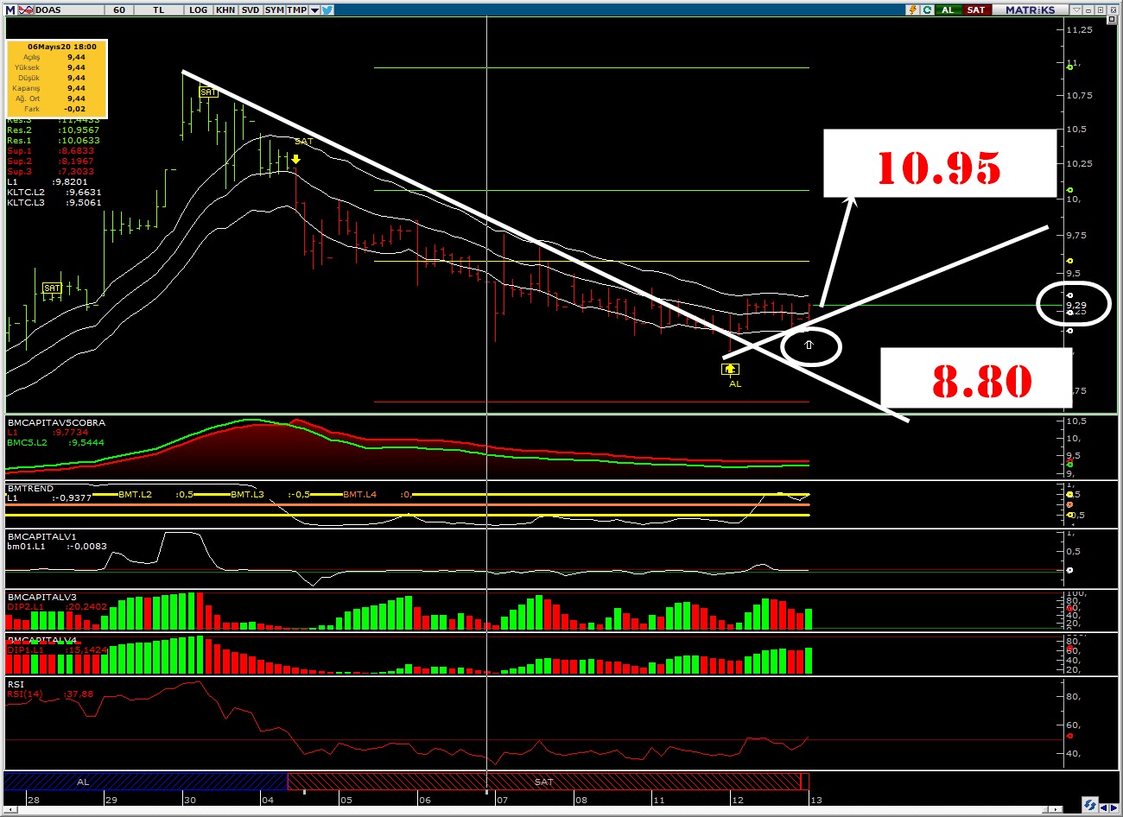The height and width of the screenshot is (817, 1123).
Task: Open the chart type icon beside DOAS
Action: point(25,9)
